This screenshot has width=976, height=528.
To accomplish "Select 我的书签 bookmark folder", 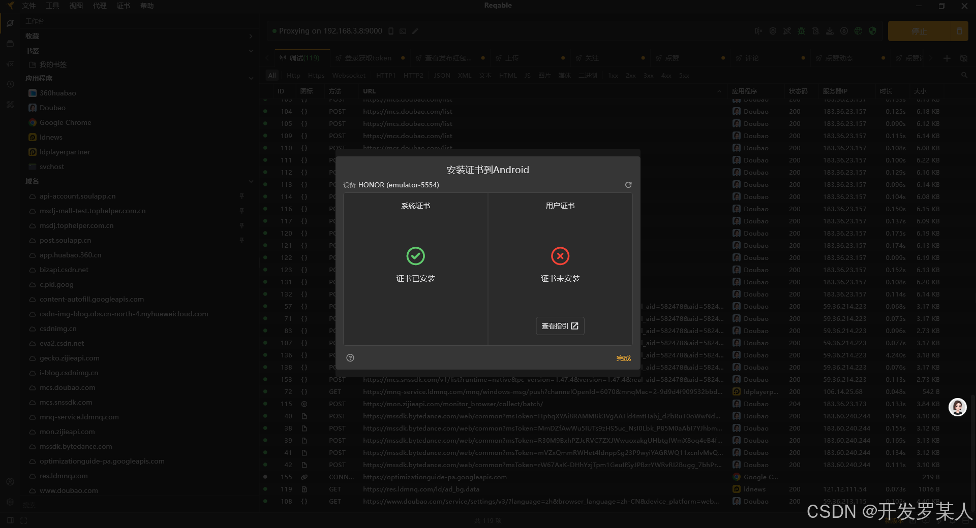I will [53, 64].
